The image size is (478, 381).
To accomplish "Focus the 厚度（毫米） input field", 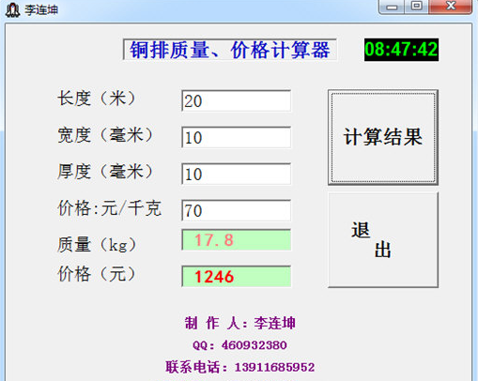I will pos(237,174).
